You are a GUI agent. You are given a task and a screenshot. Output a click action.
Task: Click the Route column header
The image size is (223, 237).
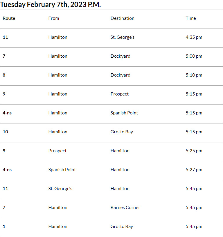(9, 18)
